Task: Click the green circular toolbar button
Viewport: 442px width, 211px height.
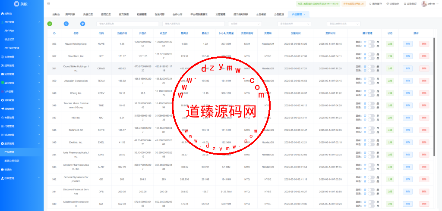Action: [50, 24]
